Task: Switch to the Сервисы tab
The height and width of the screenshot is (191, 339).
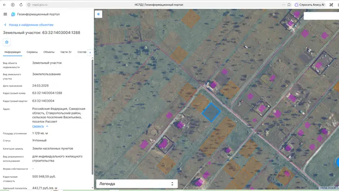Action: (x=32, y=52)
